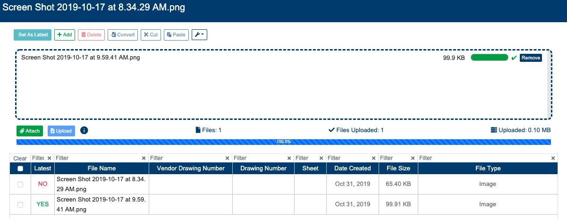
Task: Check the 8.34.29 AM file row checkbox
Action: pos(20,185)
